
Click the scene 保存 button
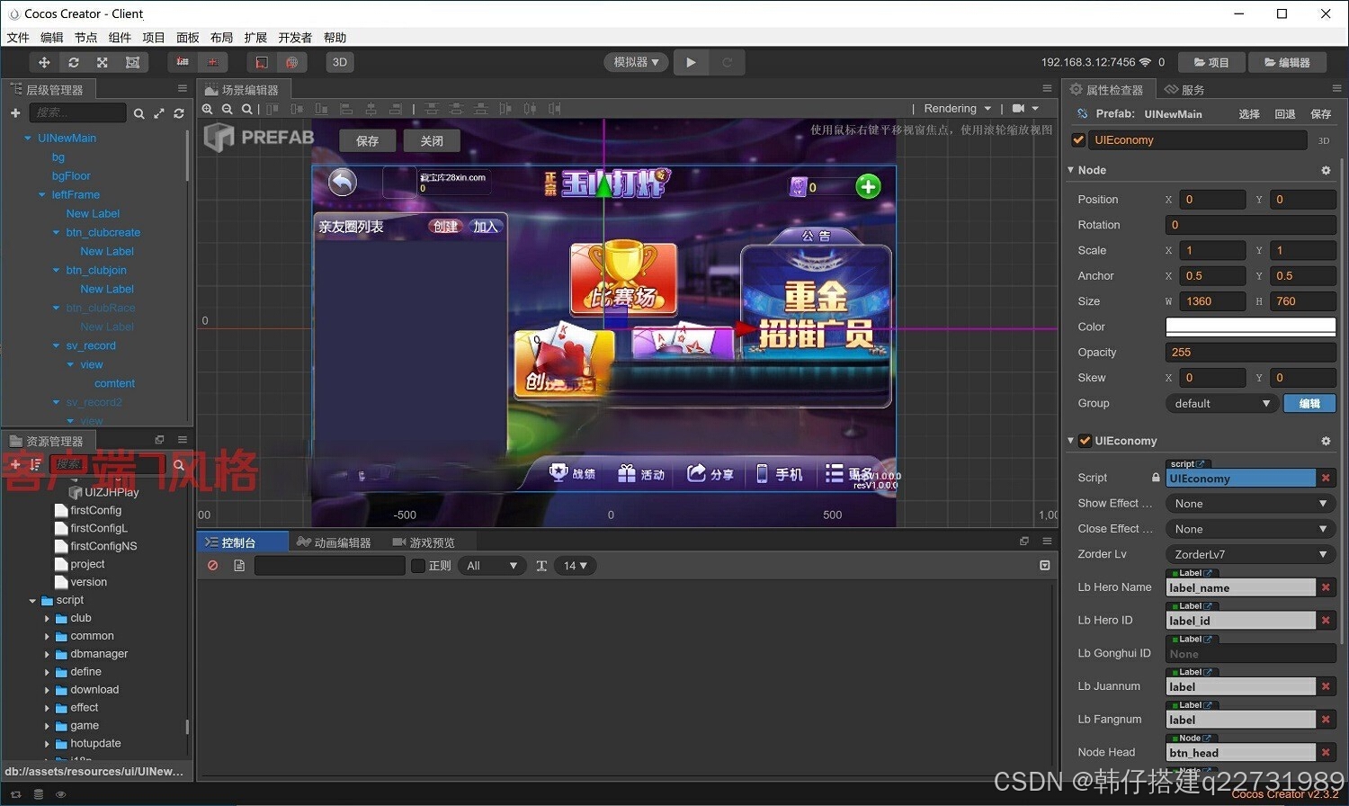[368, 140]
